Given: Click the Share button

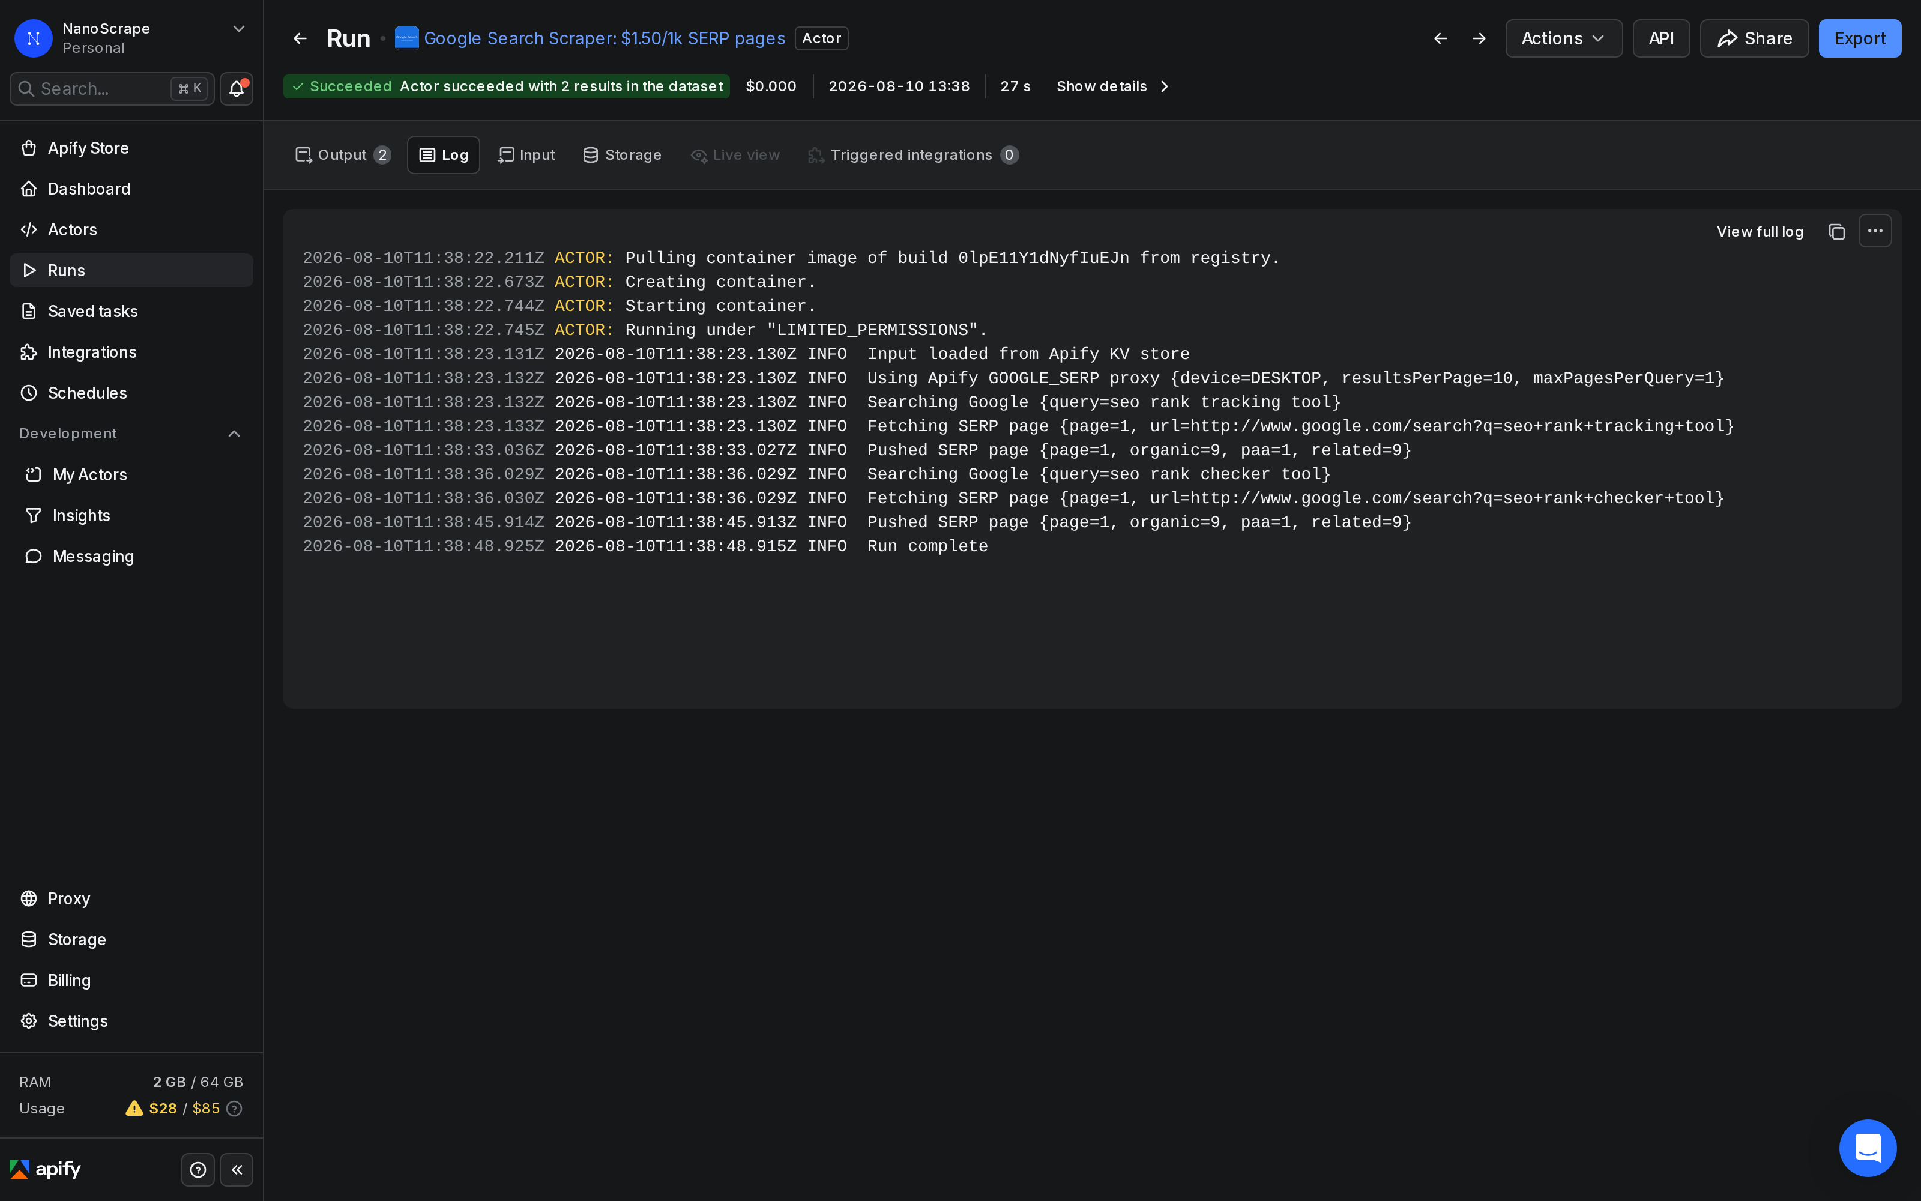Looking at the screenshot, I should [1754, 38].
